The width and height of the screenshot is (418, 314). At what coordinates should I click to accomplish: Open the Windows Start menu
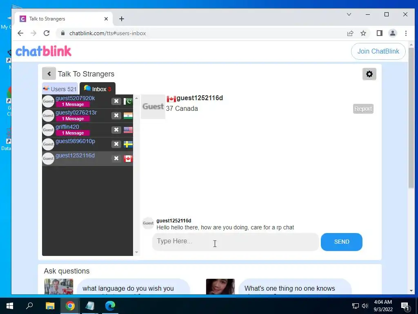(x=10, y=306)
